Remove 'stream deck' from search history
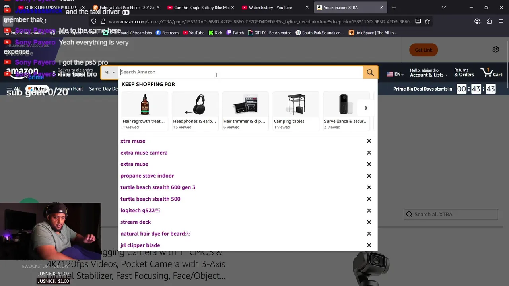 pos(369,222)
